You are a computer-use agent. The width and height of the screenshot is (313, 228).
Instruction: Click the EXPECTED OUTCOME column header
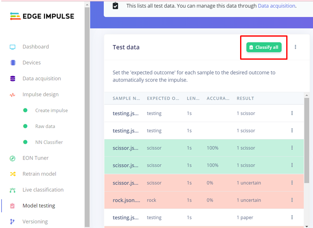pyautogui.click(x=163, y=98)
